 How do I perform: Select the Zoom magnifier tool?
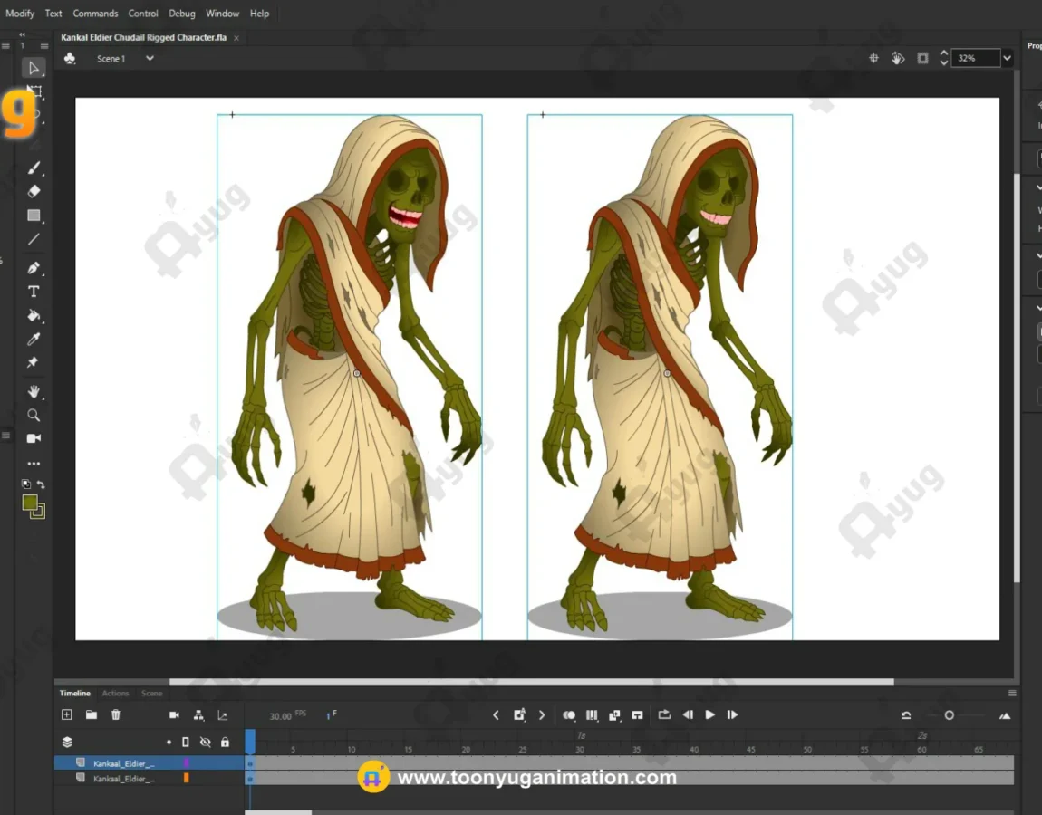tap(34, 415)
